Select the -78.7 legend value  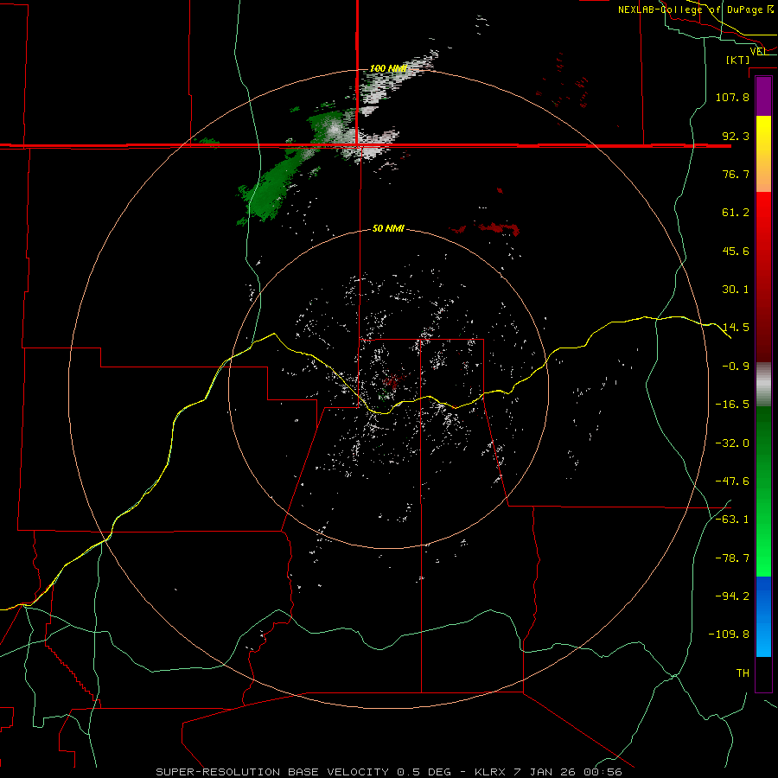[732, 558]
